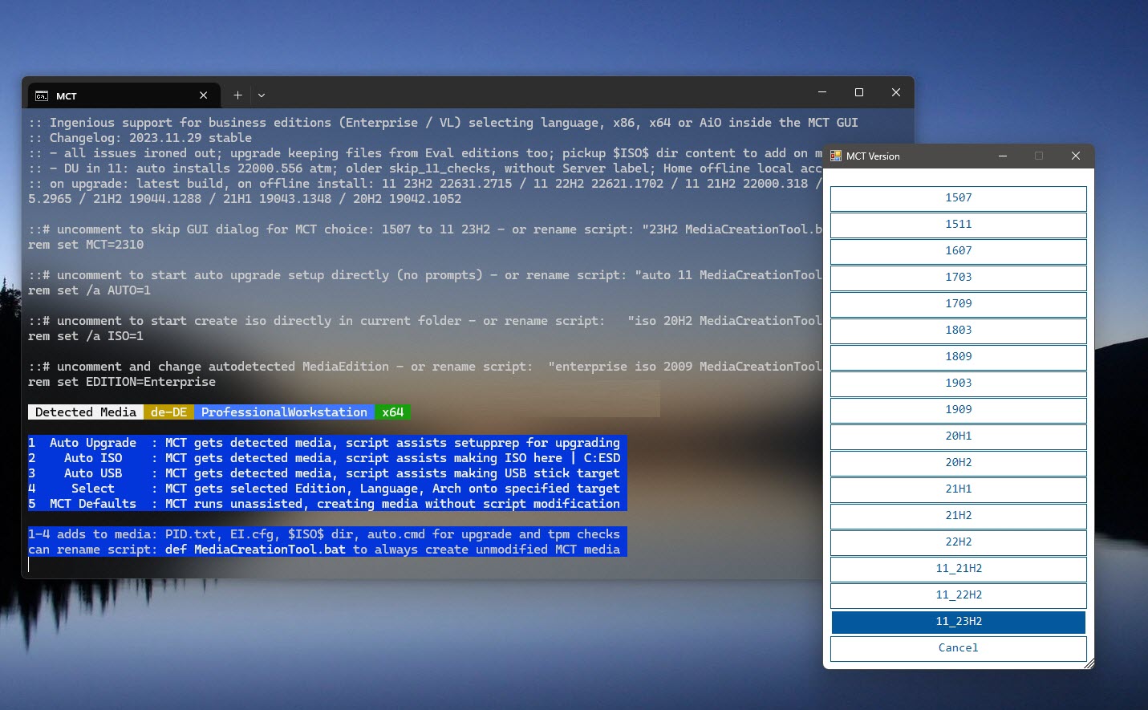Click 'def MediaCreationTool.bat' text
1148x710 pixels.
pos(255,550)
